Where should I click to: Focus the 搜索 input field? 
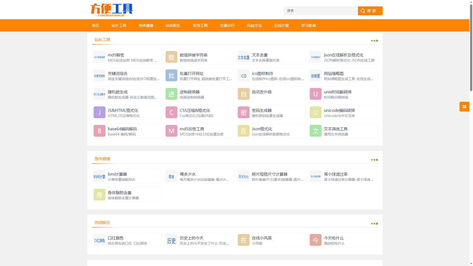[x=321, y=11]
